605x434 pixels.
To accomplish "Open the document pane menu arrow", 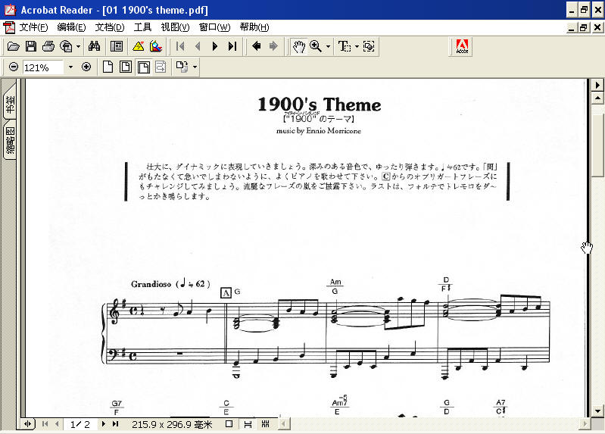I will (597, 85).
